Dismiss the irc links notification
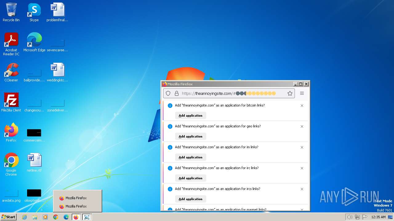Screen dimensions: 394x221 [302, 168]
